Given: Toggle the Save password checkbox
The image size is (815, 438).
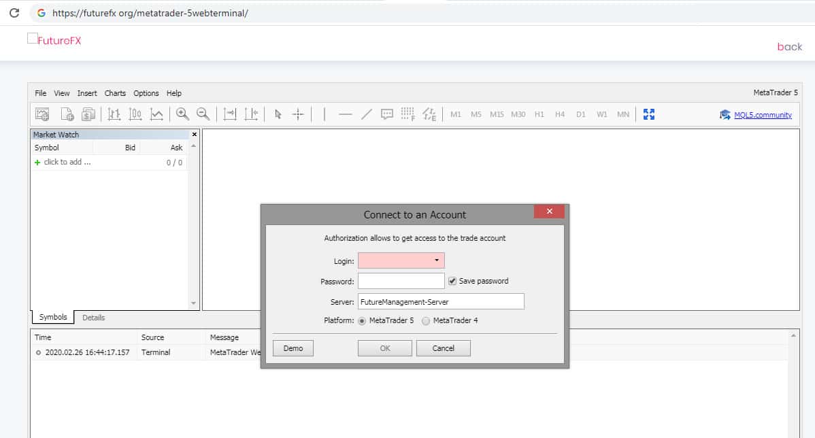Looking at the screenshot, I should coord(452,281).
